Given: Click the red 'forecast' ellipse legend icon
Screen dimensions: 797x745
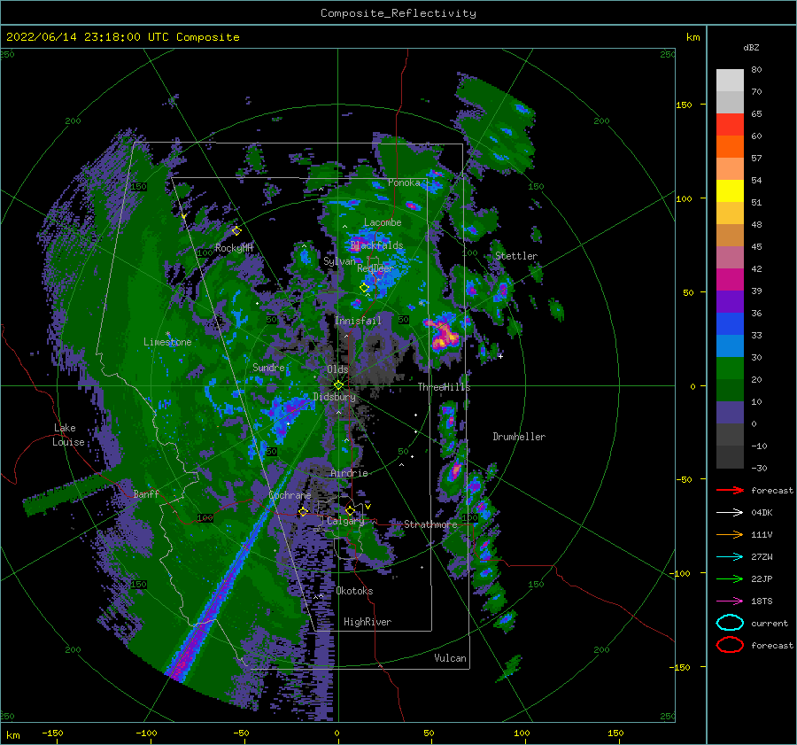Looking at the screenshot, I should (730, 645).
